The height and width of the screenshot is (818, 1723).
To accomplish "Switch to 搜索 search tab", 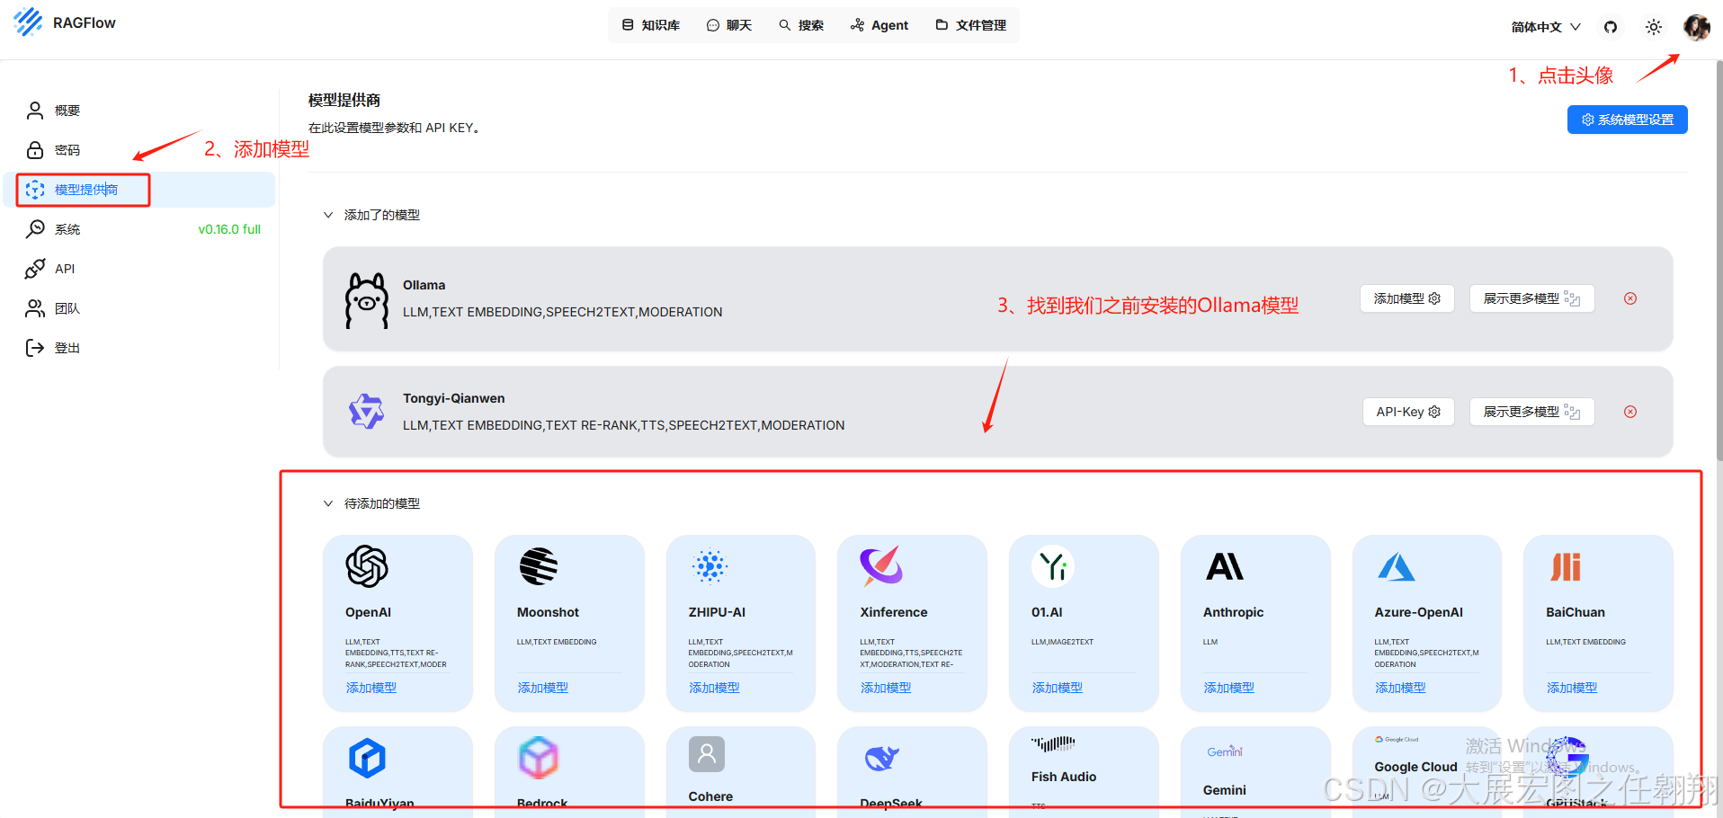I will (x=801, y=25).
